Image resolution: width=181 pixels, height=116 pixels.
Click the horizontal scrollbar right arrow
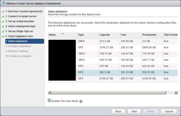pos(176,92)
